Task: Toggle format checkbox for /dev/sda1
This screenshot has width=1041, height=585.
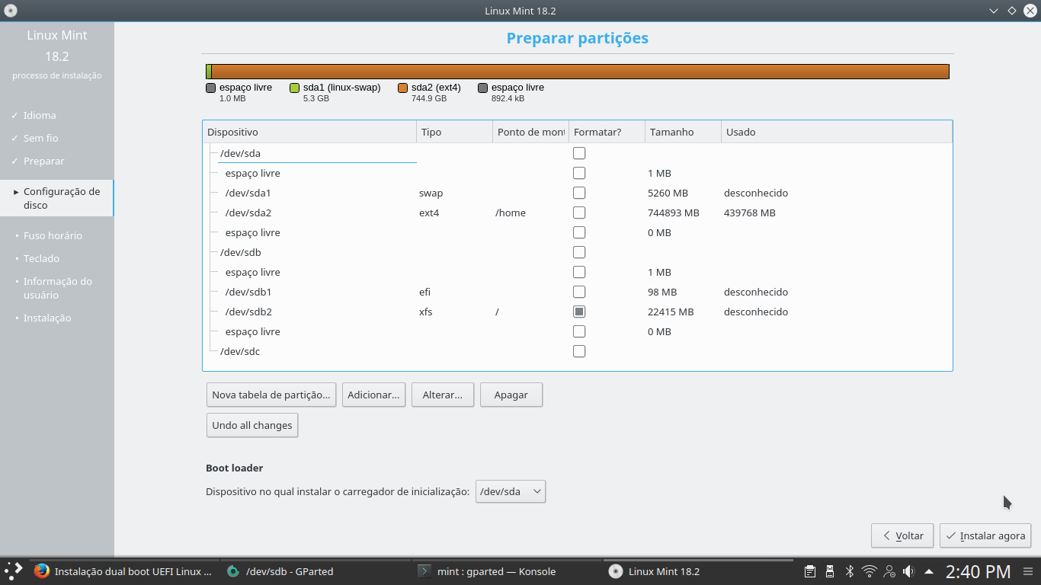Action: tap(579, 193)
